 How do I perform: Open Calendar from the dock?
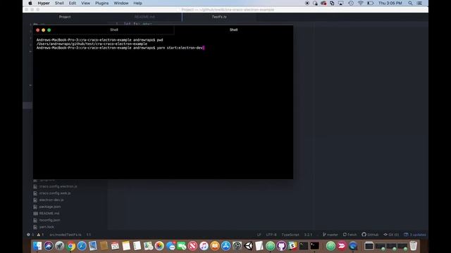click(115, 246)
